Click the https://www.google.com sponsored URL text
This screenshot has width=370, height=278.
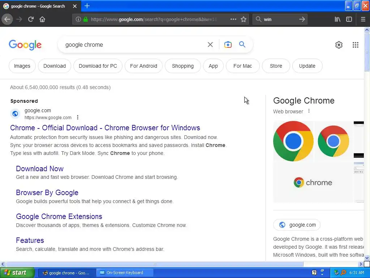click(48, 118)
